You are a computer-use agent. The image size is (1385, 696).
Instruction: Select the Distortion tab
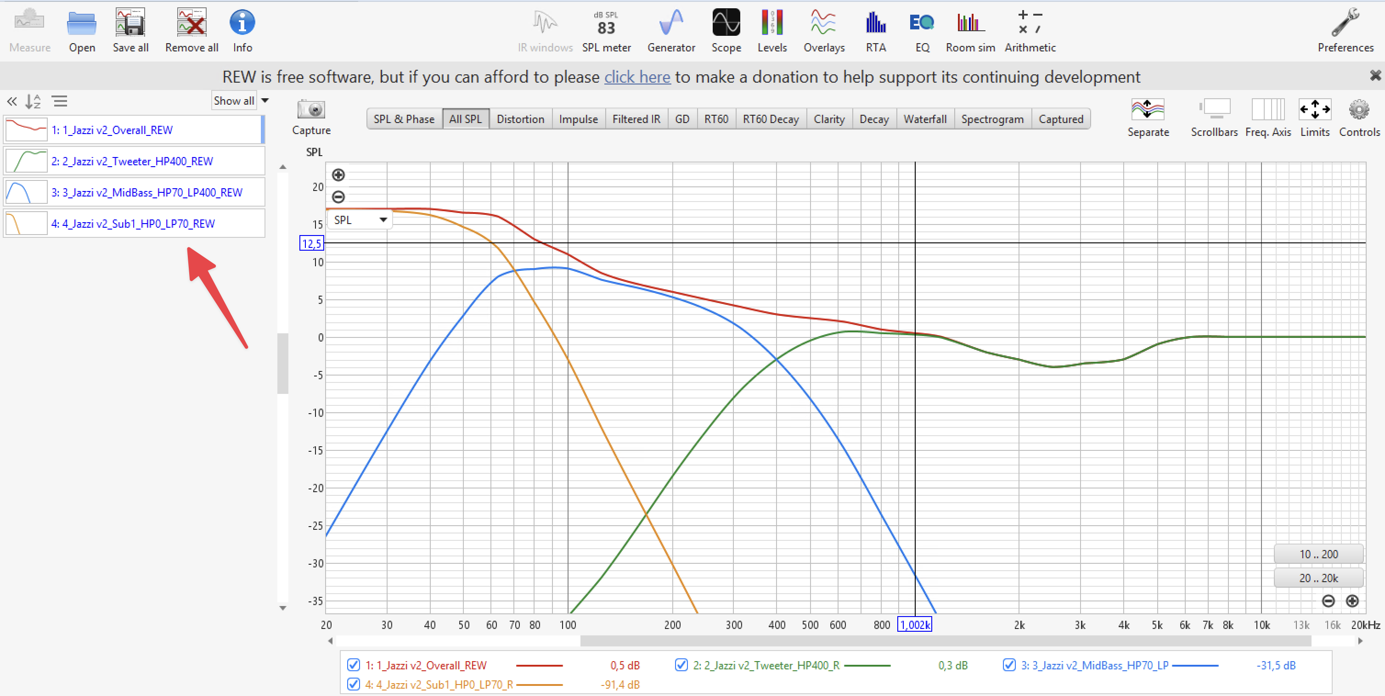click(520, 119)
